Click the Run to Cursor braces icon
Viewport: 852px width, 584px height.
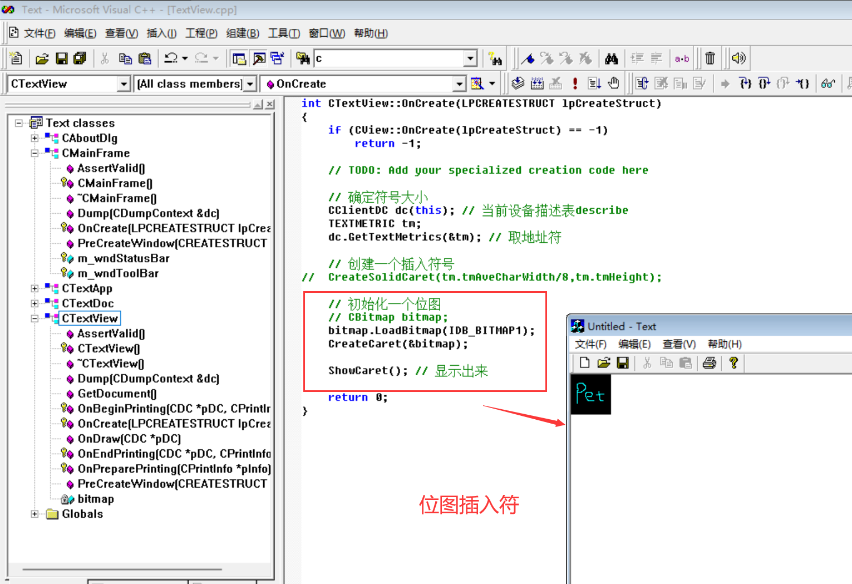802,84
